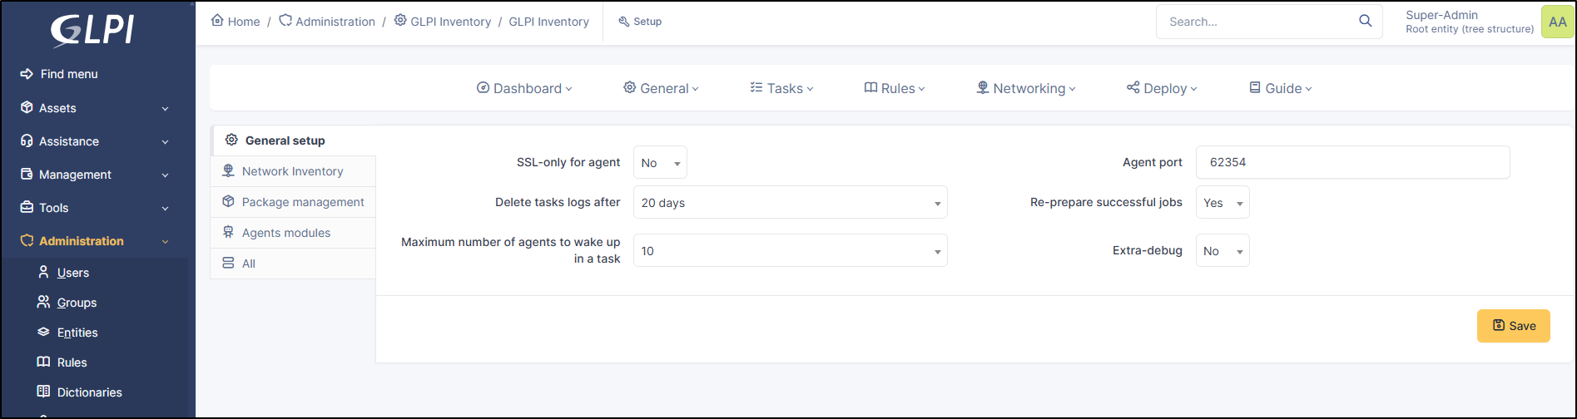
Task: Click the Find menu arrow icon
Action: point(27,74)
